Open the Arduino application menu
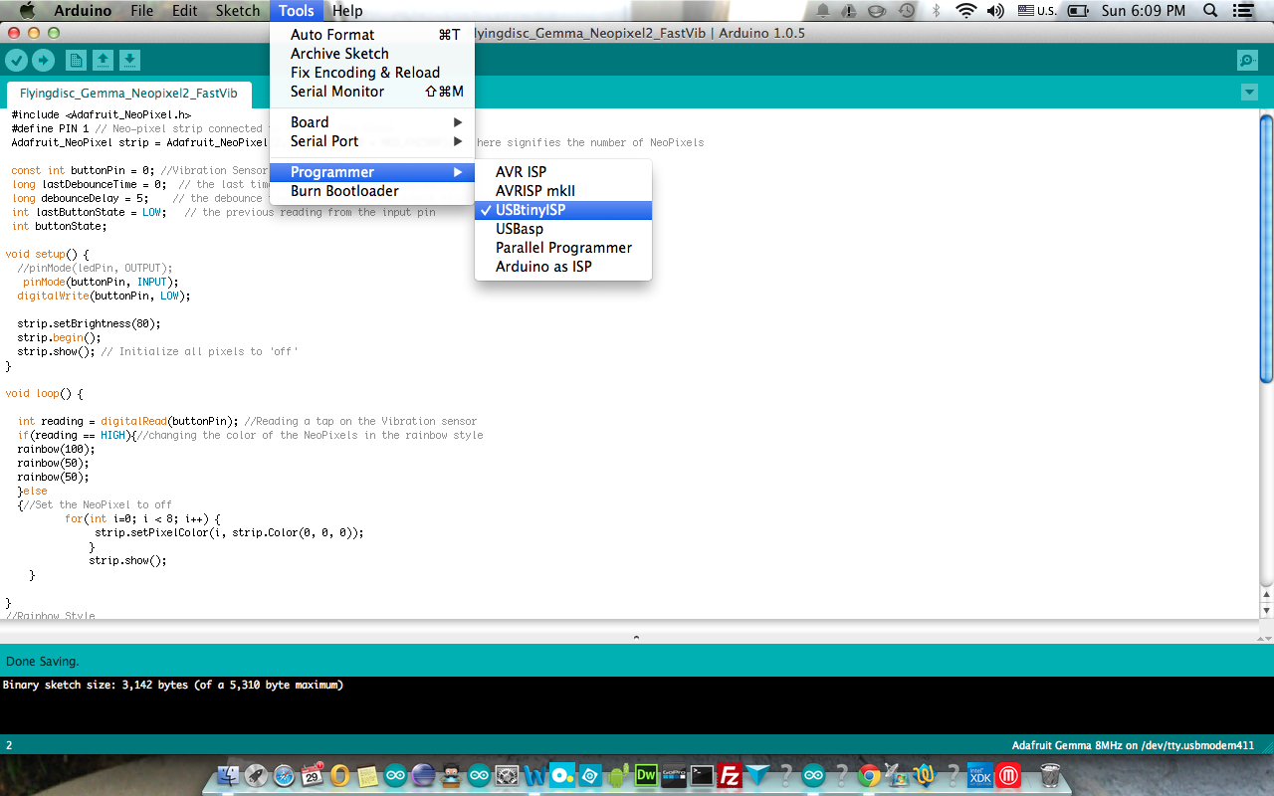This screenshot has height=796, width=1274. click(83, 11)
